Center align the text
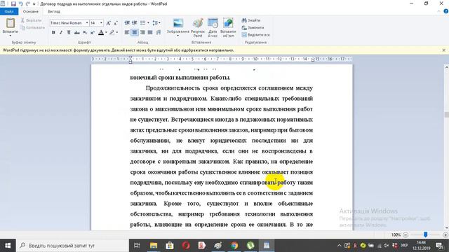 click(135, 33)
